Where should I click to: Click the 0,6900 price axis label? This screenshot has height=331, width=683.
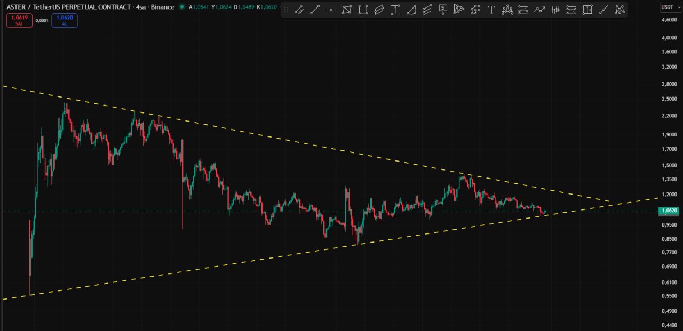(670, 266)
